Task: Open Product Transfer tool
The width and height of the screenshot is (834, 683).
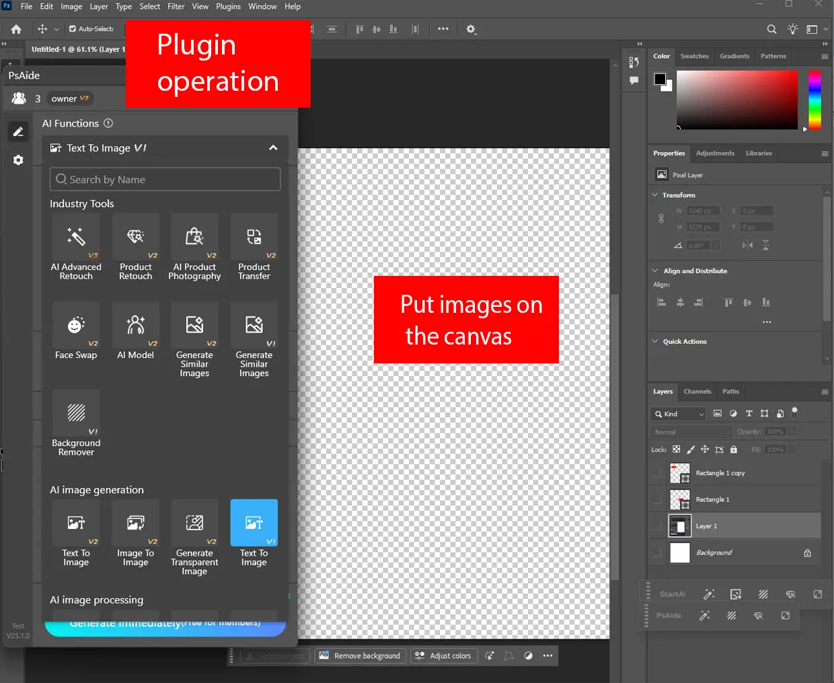Action: coord(254,238)
